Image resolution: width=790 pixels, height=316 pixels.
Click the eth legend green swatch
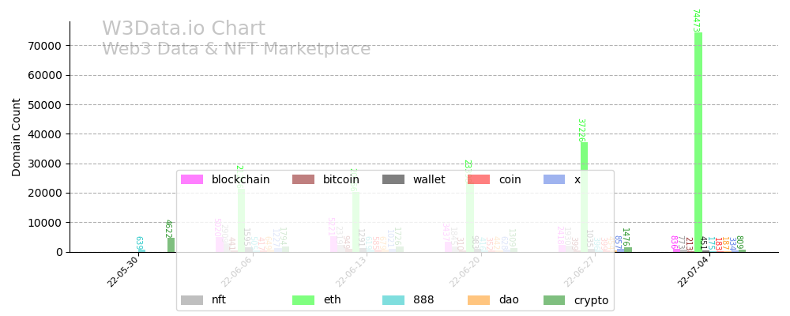[303, 300]
